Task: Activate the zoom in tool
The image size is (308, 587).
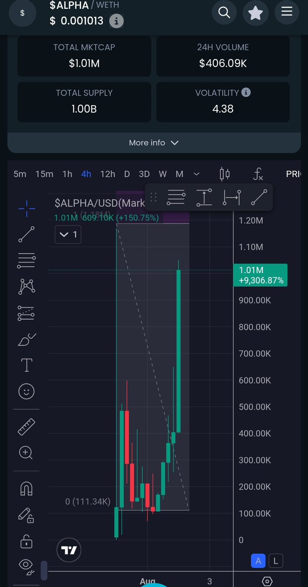Action: point(26,452)
